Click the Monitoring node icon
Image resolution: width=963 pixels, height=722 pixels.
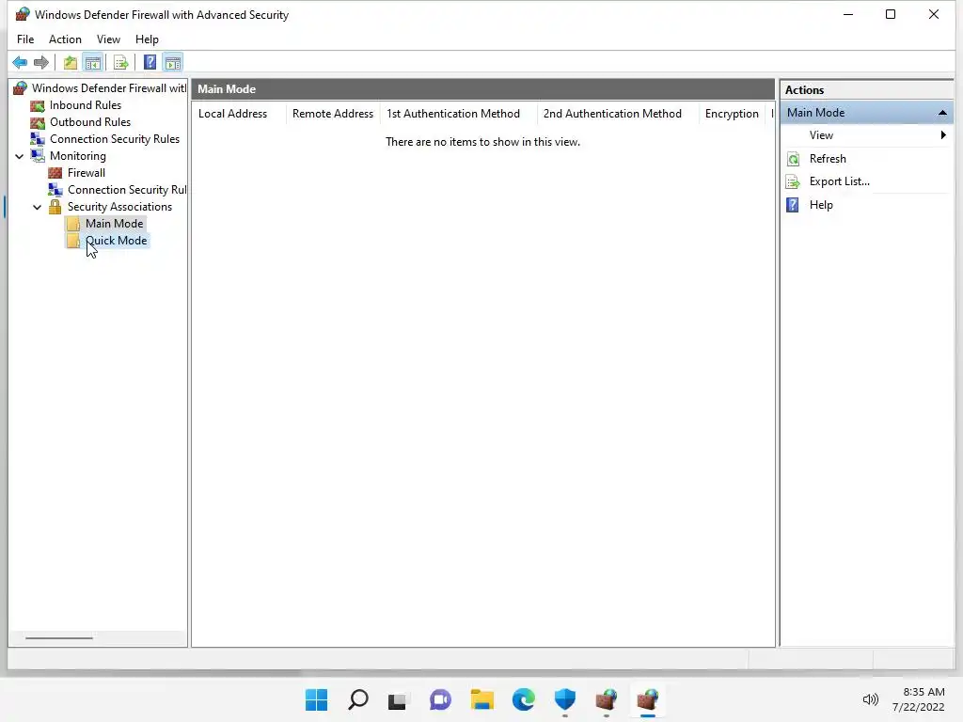click(x=38, y=156)
